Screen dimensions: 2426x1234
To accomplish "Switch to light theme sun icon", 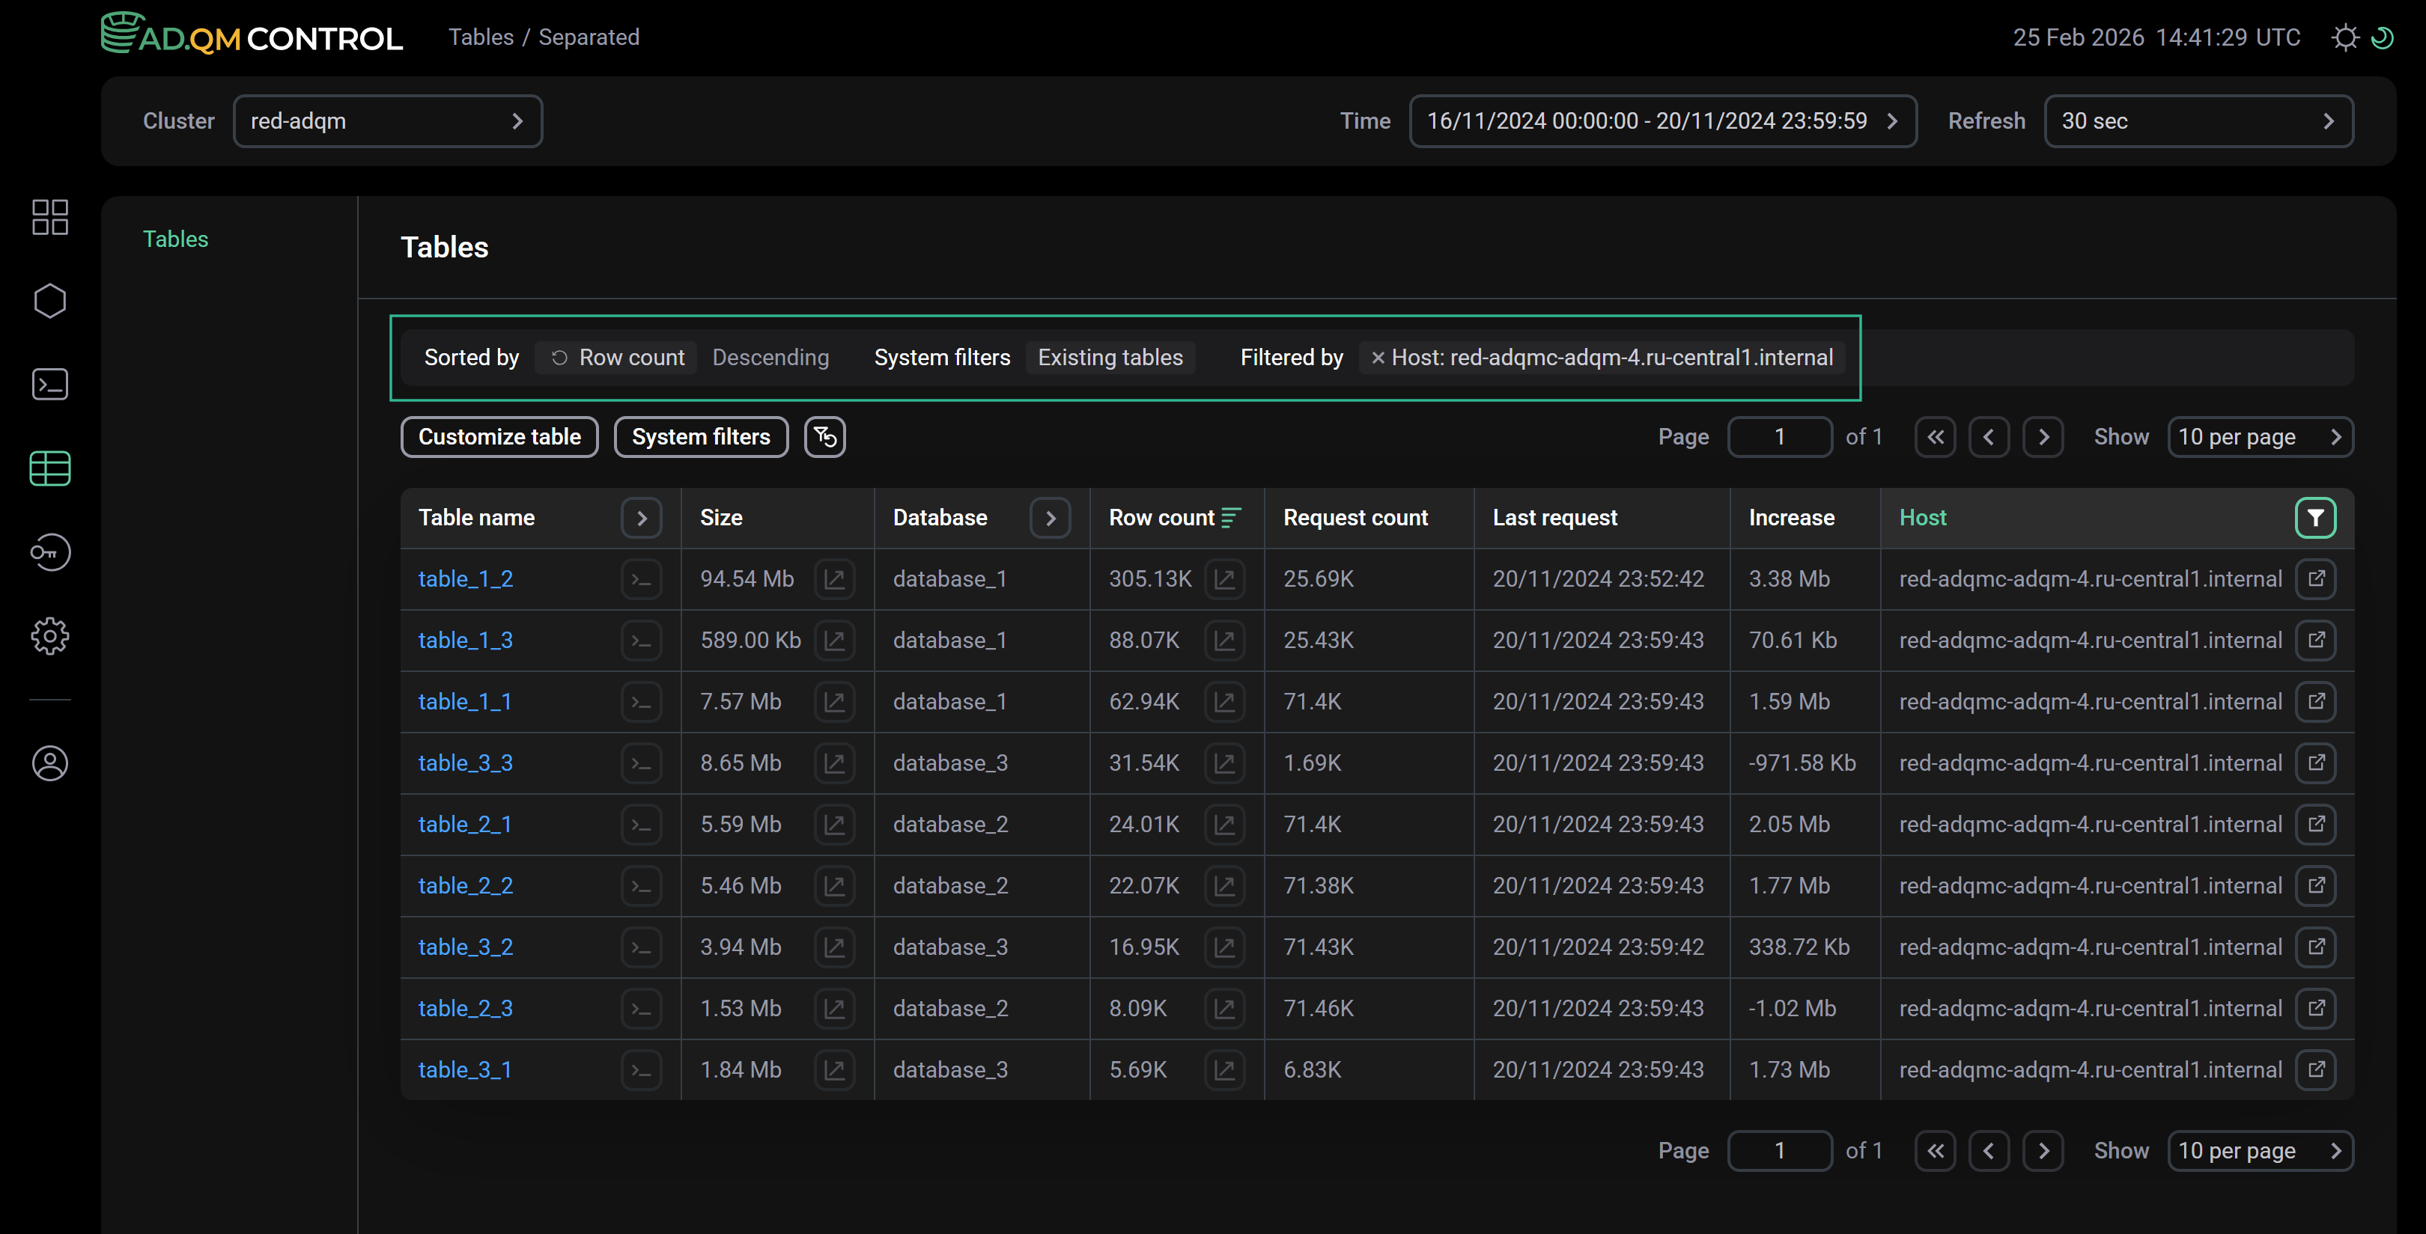I will coord(2345,37).
